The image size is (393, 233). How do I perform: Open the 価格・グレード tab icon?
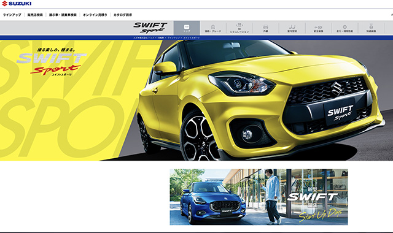coord(213,28)
